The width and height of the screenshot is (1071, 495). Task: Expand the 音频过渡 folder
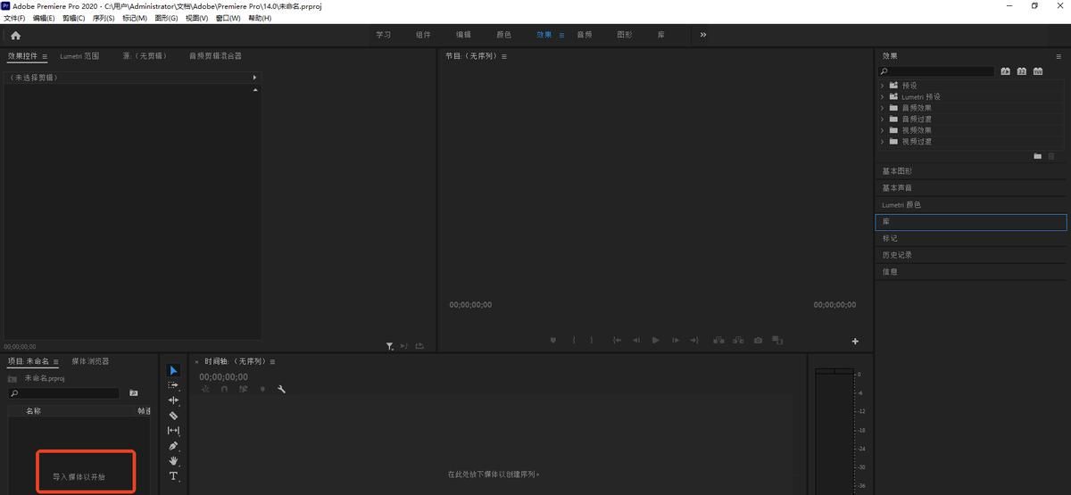883,119
